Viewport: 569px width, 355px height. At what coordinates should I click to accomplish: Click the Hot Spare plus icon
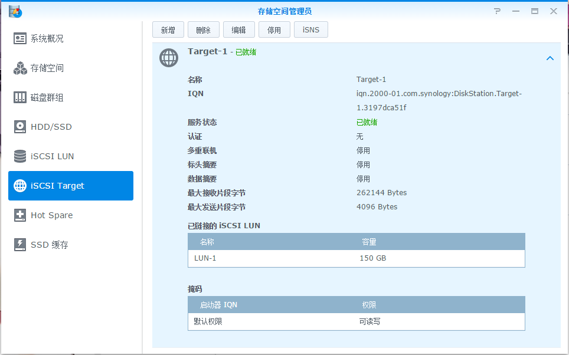(x=21, y=215)
